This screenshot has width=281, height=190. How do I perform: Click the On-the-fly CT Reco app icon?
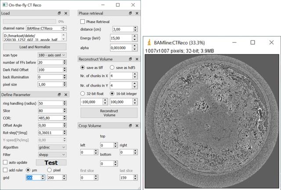pyautogui.click(x=5, y=5)
